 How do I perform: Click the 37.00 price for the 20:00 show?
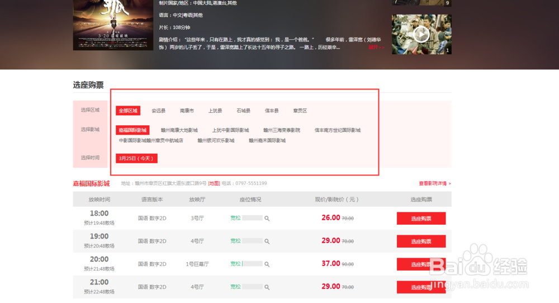click(x=331, y=263)
